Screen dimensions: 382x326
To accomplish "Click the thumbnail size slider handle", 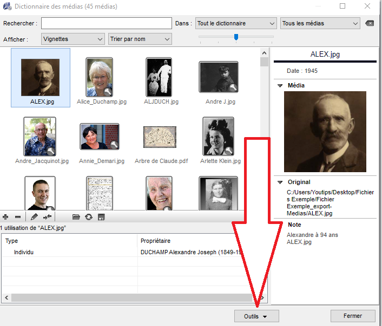I will (x=236, y=37).
